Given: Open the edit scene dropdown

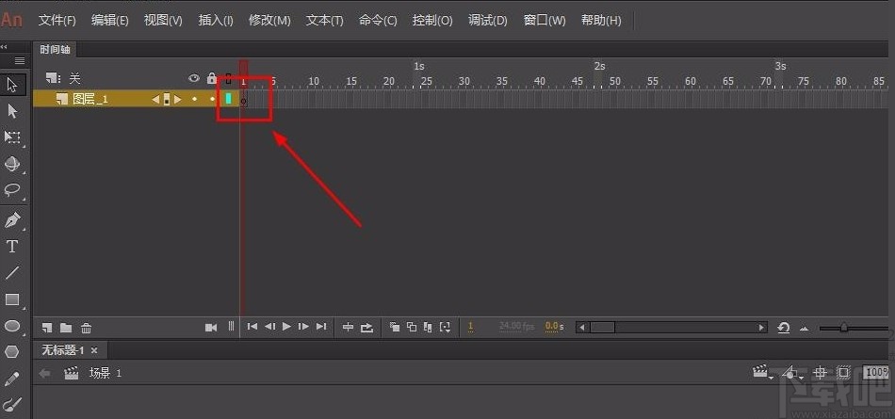Looking at the screenshot, I should click(760, 373).
